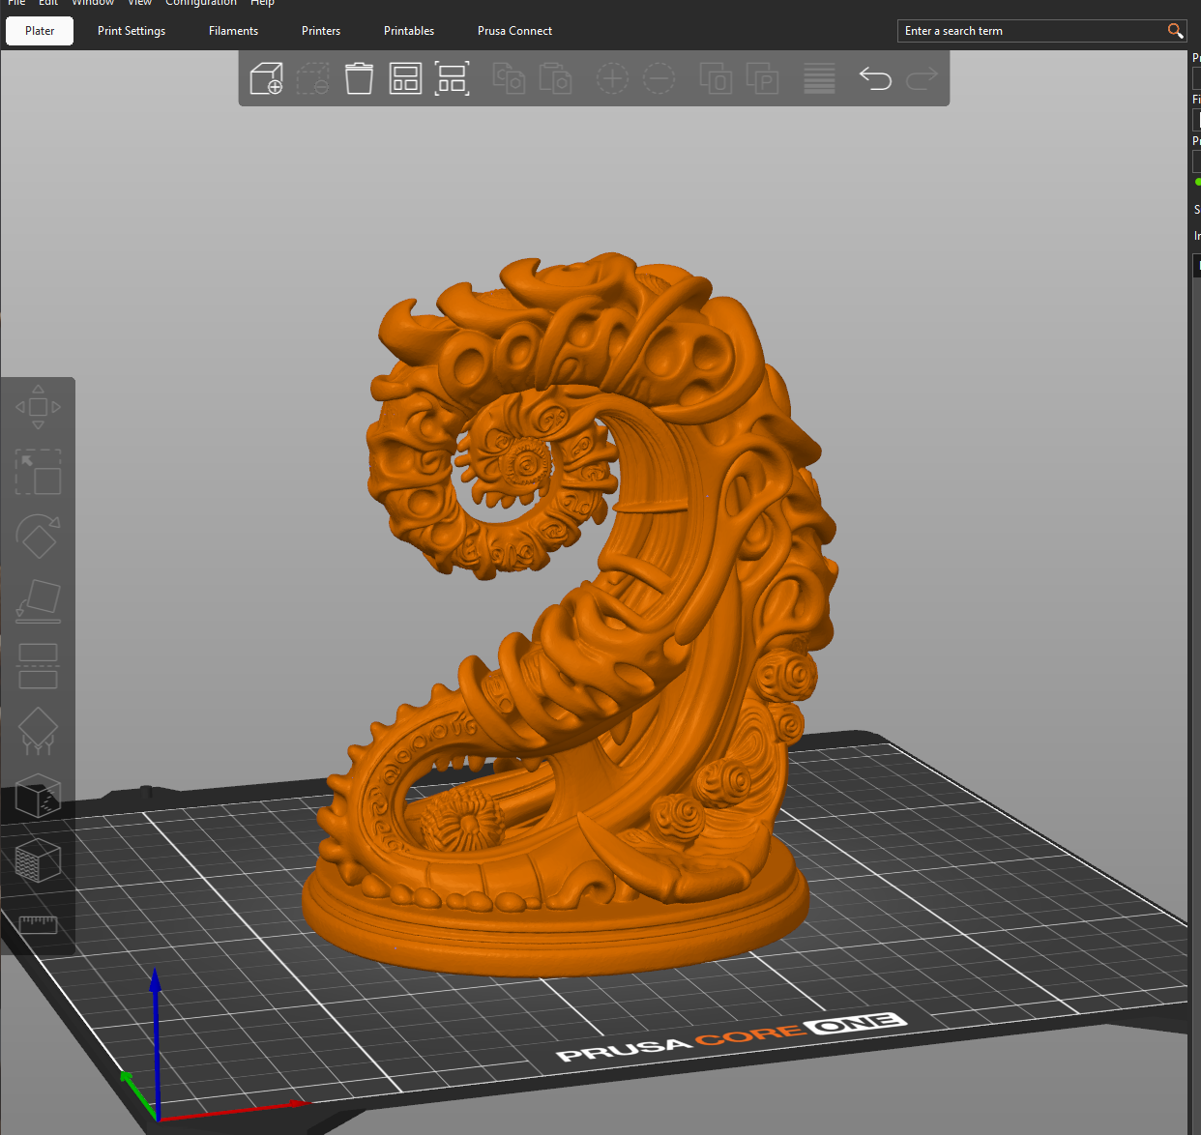1201x1135 pixels.
Task: Select the Rotate gizmo tool
Action: point(38,537)
